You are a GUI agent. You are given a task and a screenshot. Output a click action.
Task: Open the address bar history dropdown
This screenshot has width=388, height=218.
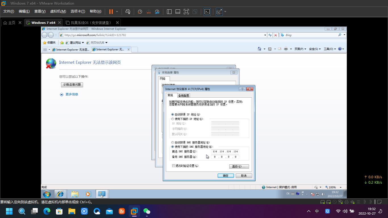(x=265, y=35)
